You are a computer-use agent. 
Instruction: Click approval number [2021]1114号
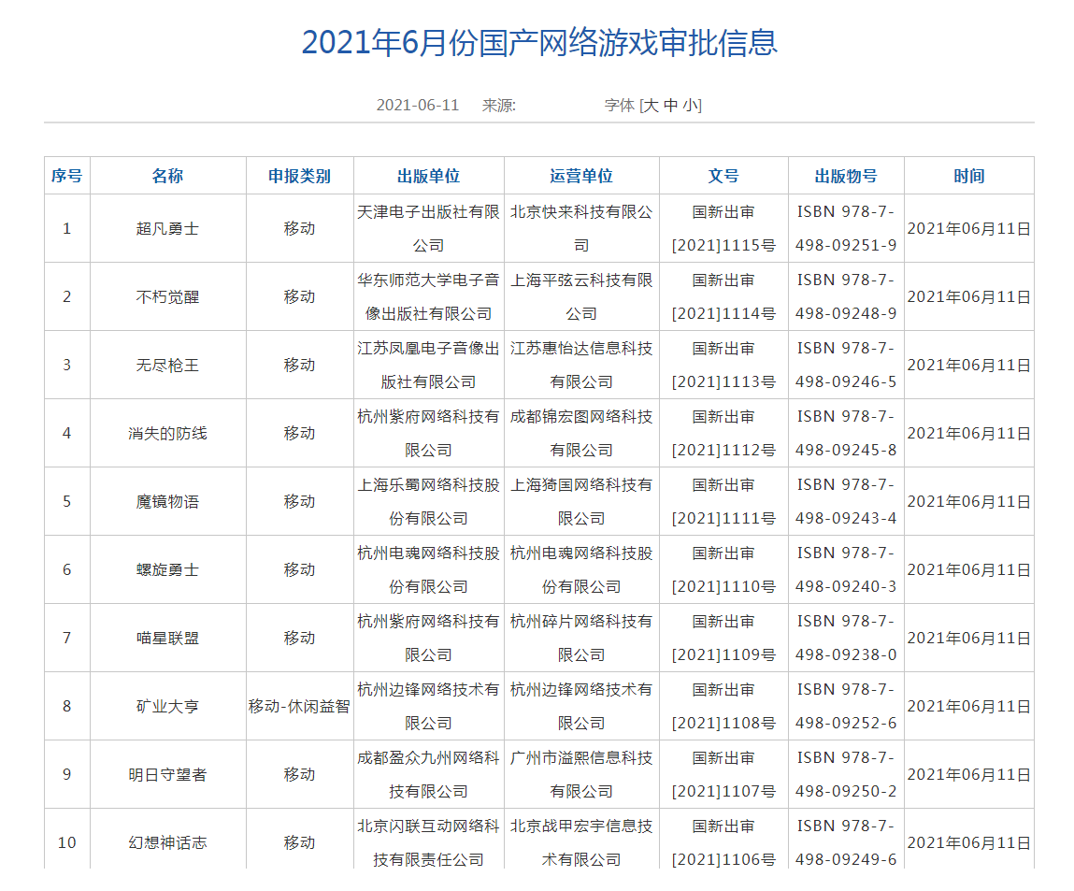[723, 313]
